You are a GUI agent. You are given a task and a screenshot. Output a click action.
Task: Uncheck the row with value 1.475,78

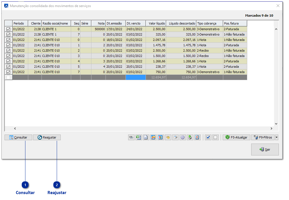coord(8,45)
